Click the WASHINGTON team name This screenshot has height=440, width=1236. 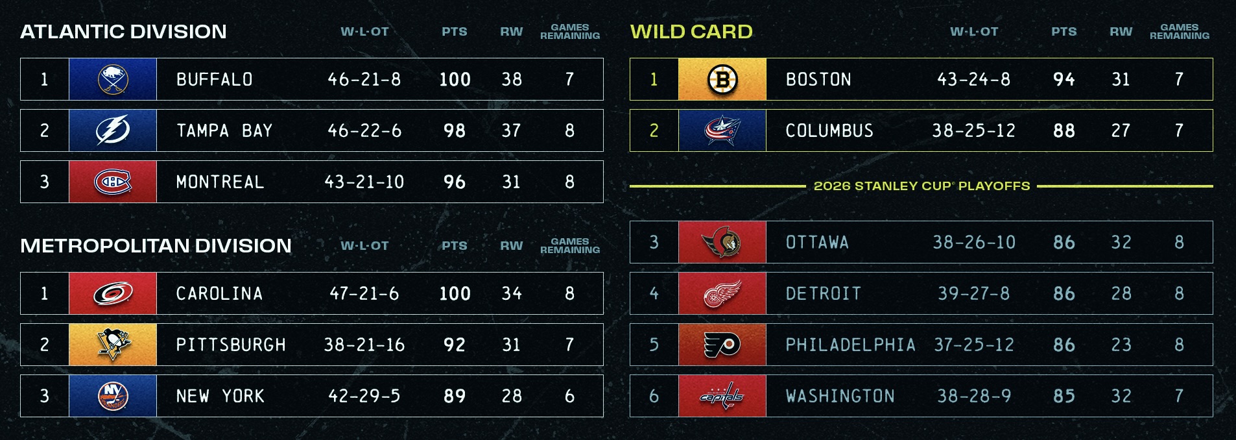click(840, 396)
